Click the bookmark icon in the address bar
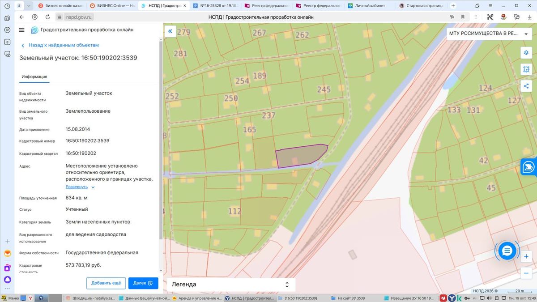The width and height of the screenshot is (537, 302). point(462,17)
